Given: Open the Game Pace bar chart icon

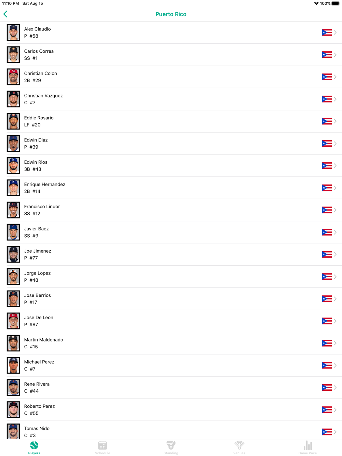Looking at the screenshot, I should (308, 445).
